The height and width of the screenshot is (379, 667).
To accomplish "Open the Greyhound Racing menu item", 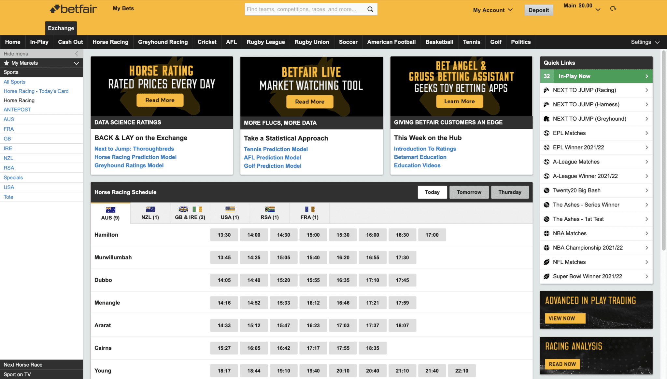I will click(163, 42).
